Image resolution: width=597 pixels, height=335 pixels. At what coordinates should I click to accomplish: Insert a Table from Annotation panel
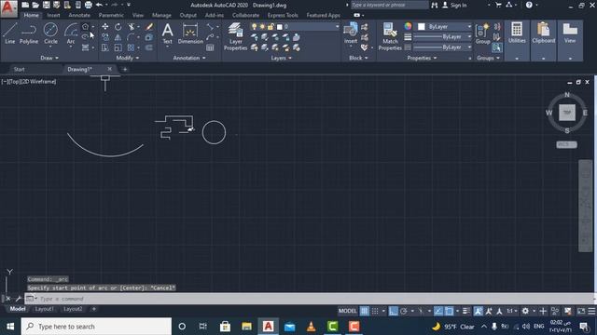click(x=210, y=47)
